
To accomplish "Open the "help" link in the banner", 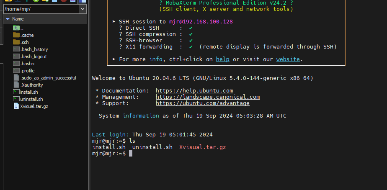I will pyautogui.click(x=222, y=59).
